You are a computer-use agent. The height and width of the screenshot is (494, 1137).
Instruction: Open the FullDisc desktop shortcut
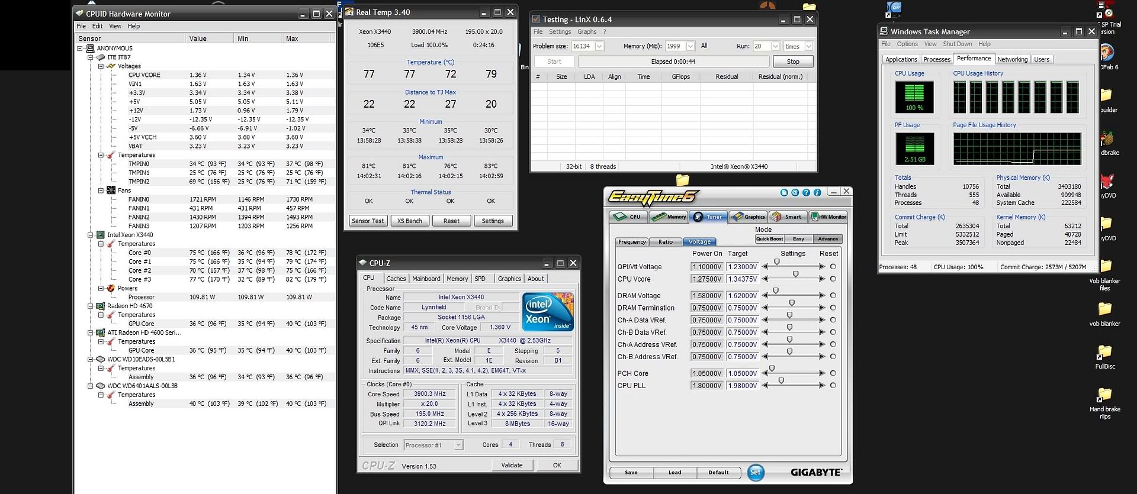[1104, 353]
